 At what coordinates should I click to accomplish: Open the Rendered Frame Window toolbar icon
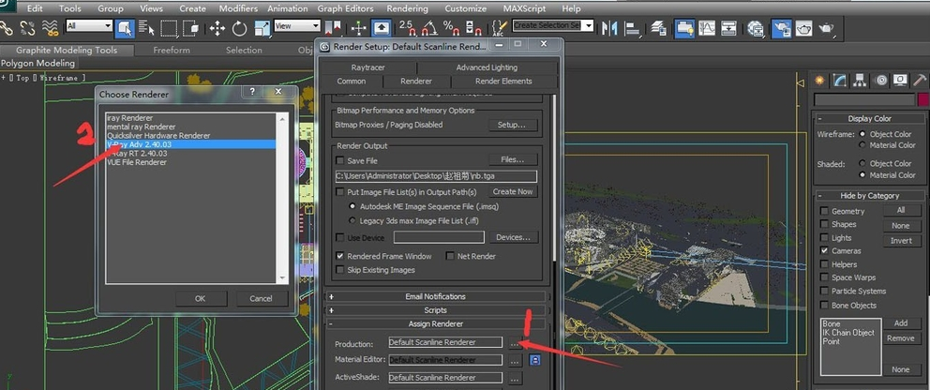[803, 28]
